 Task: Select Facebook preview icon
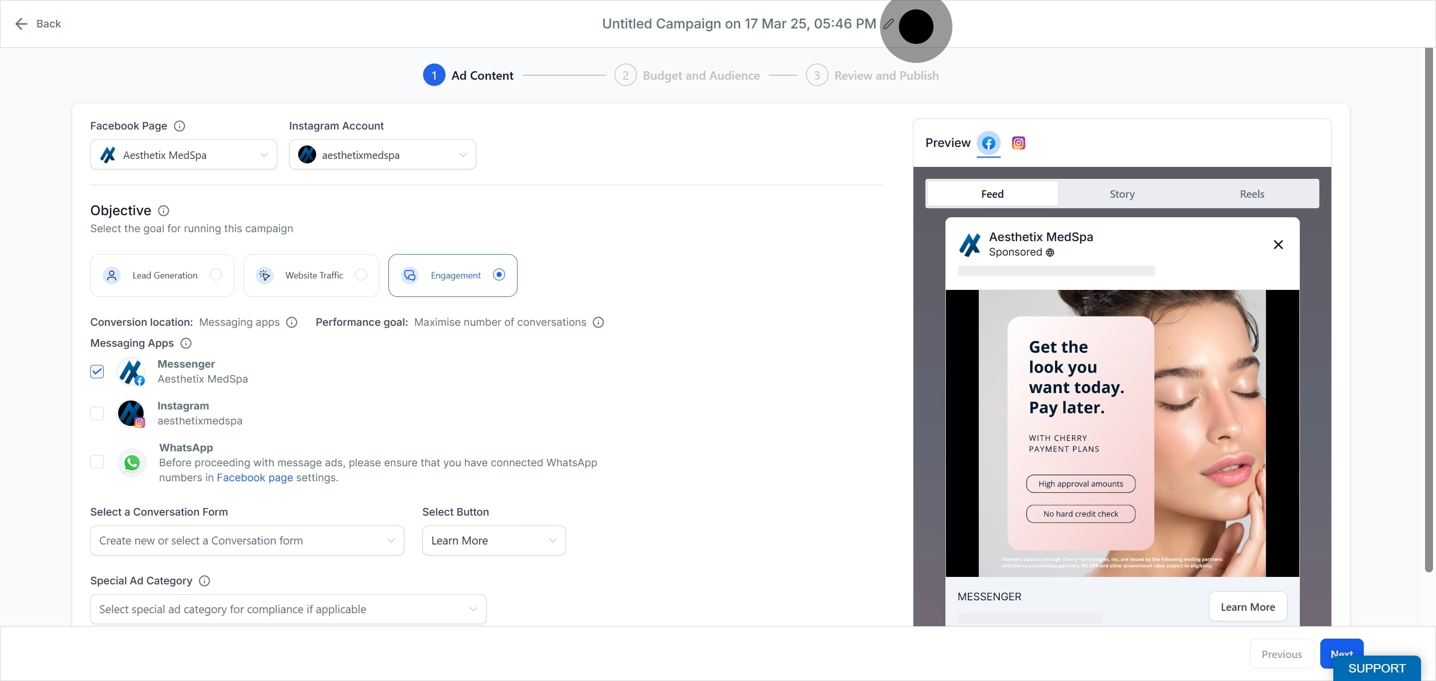pyautogui.click(x=988, y=143)
